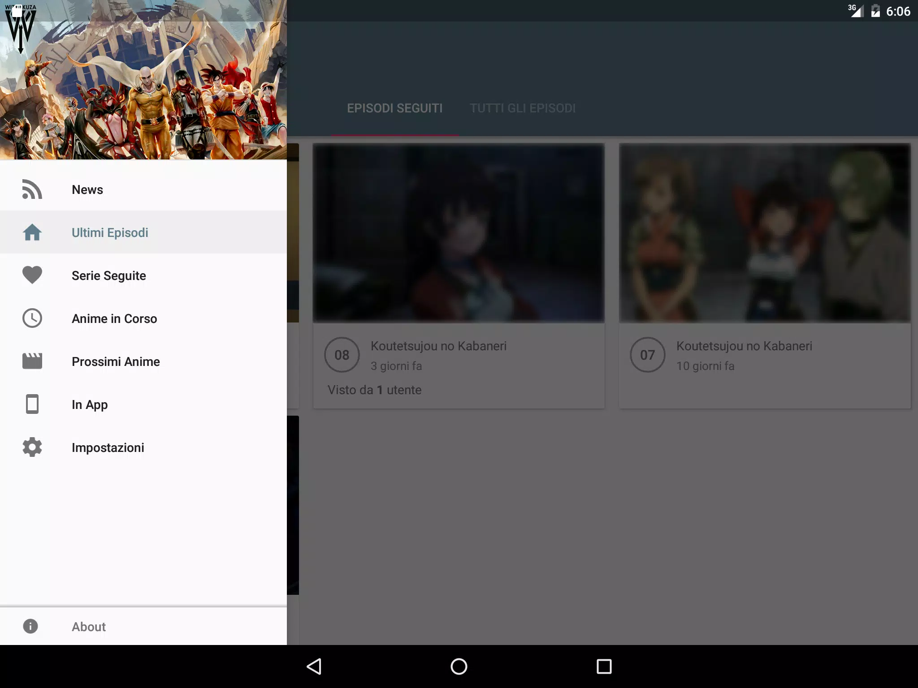Tap the heart icon for Serie Seguite
918x688 pixels.
click(x=32, y=275)
